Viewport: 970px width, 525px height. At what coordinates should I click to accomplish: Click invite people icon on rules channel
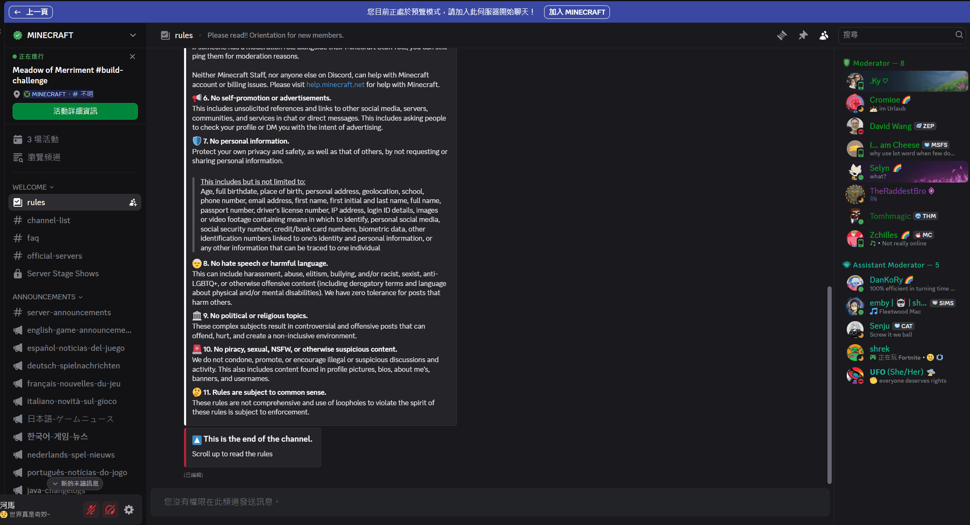pyautogui.click(x=133, y=203)
